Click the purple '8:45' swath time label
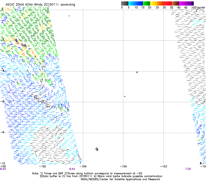The width and height of the screenshot is (206, 181). [x=3, y=169]
